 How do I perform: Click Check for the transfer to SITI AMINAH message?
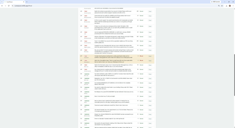pos(150,83)
